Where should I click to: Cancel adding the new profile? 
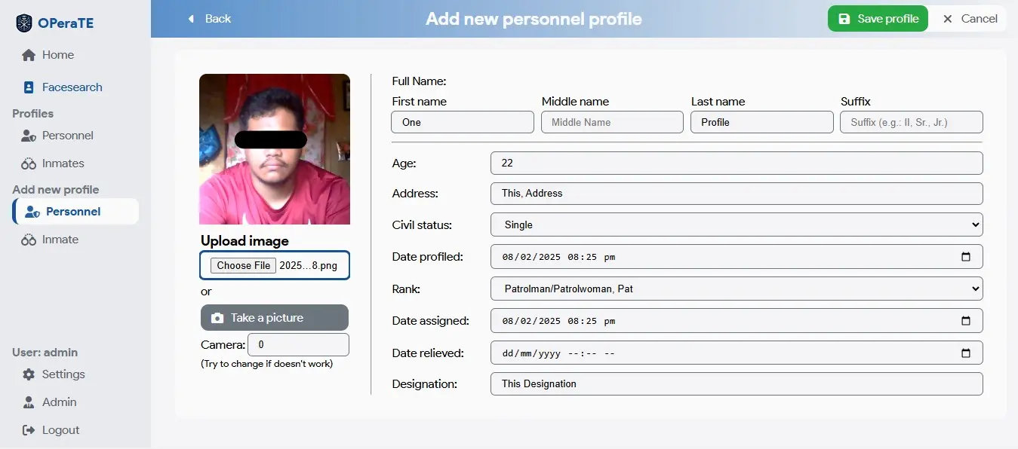coord(970,19)
